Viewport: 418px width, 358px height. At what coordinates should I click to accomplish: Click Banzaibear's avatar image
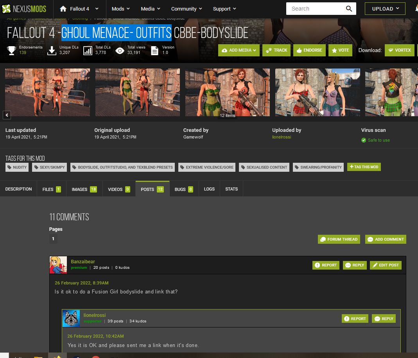58,265
